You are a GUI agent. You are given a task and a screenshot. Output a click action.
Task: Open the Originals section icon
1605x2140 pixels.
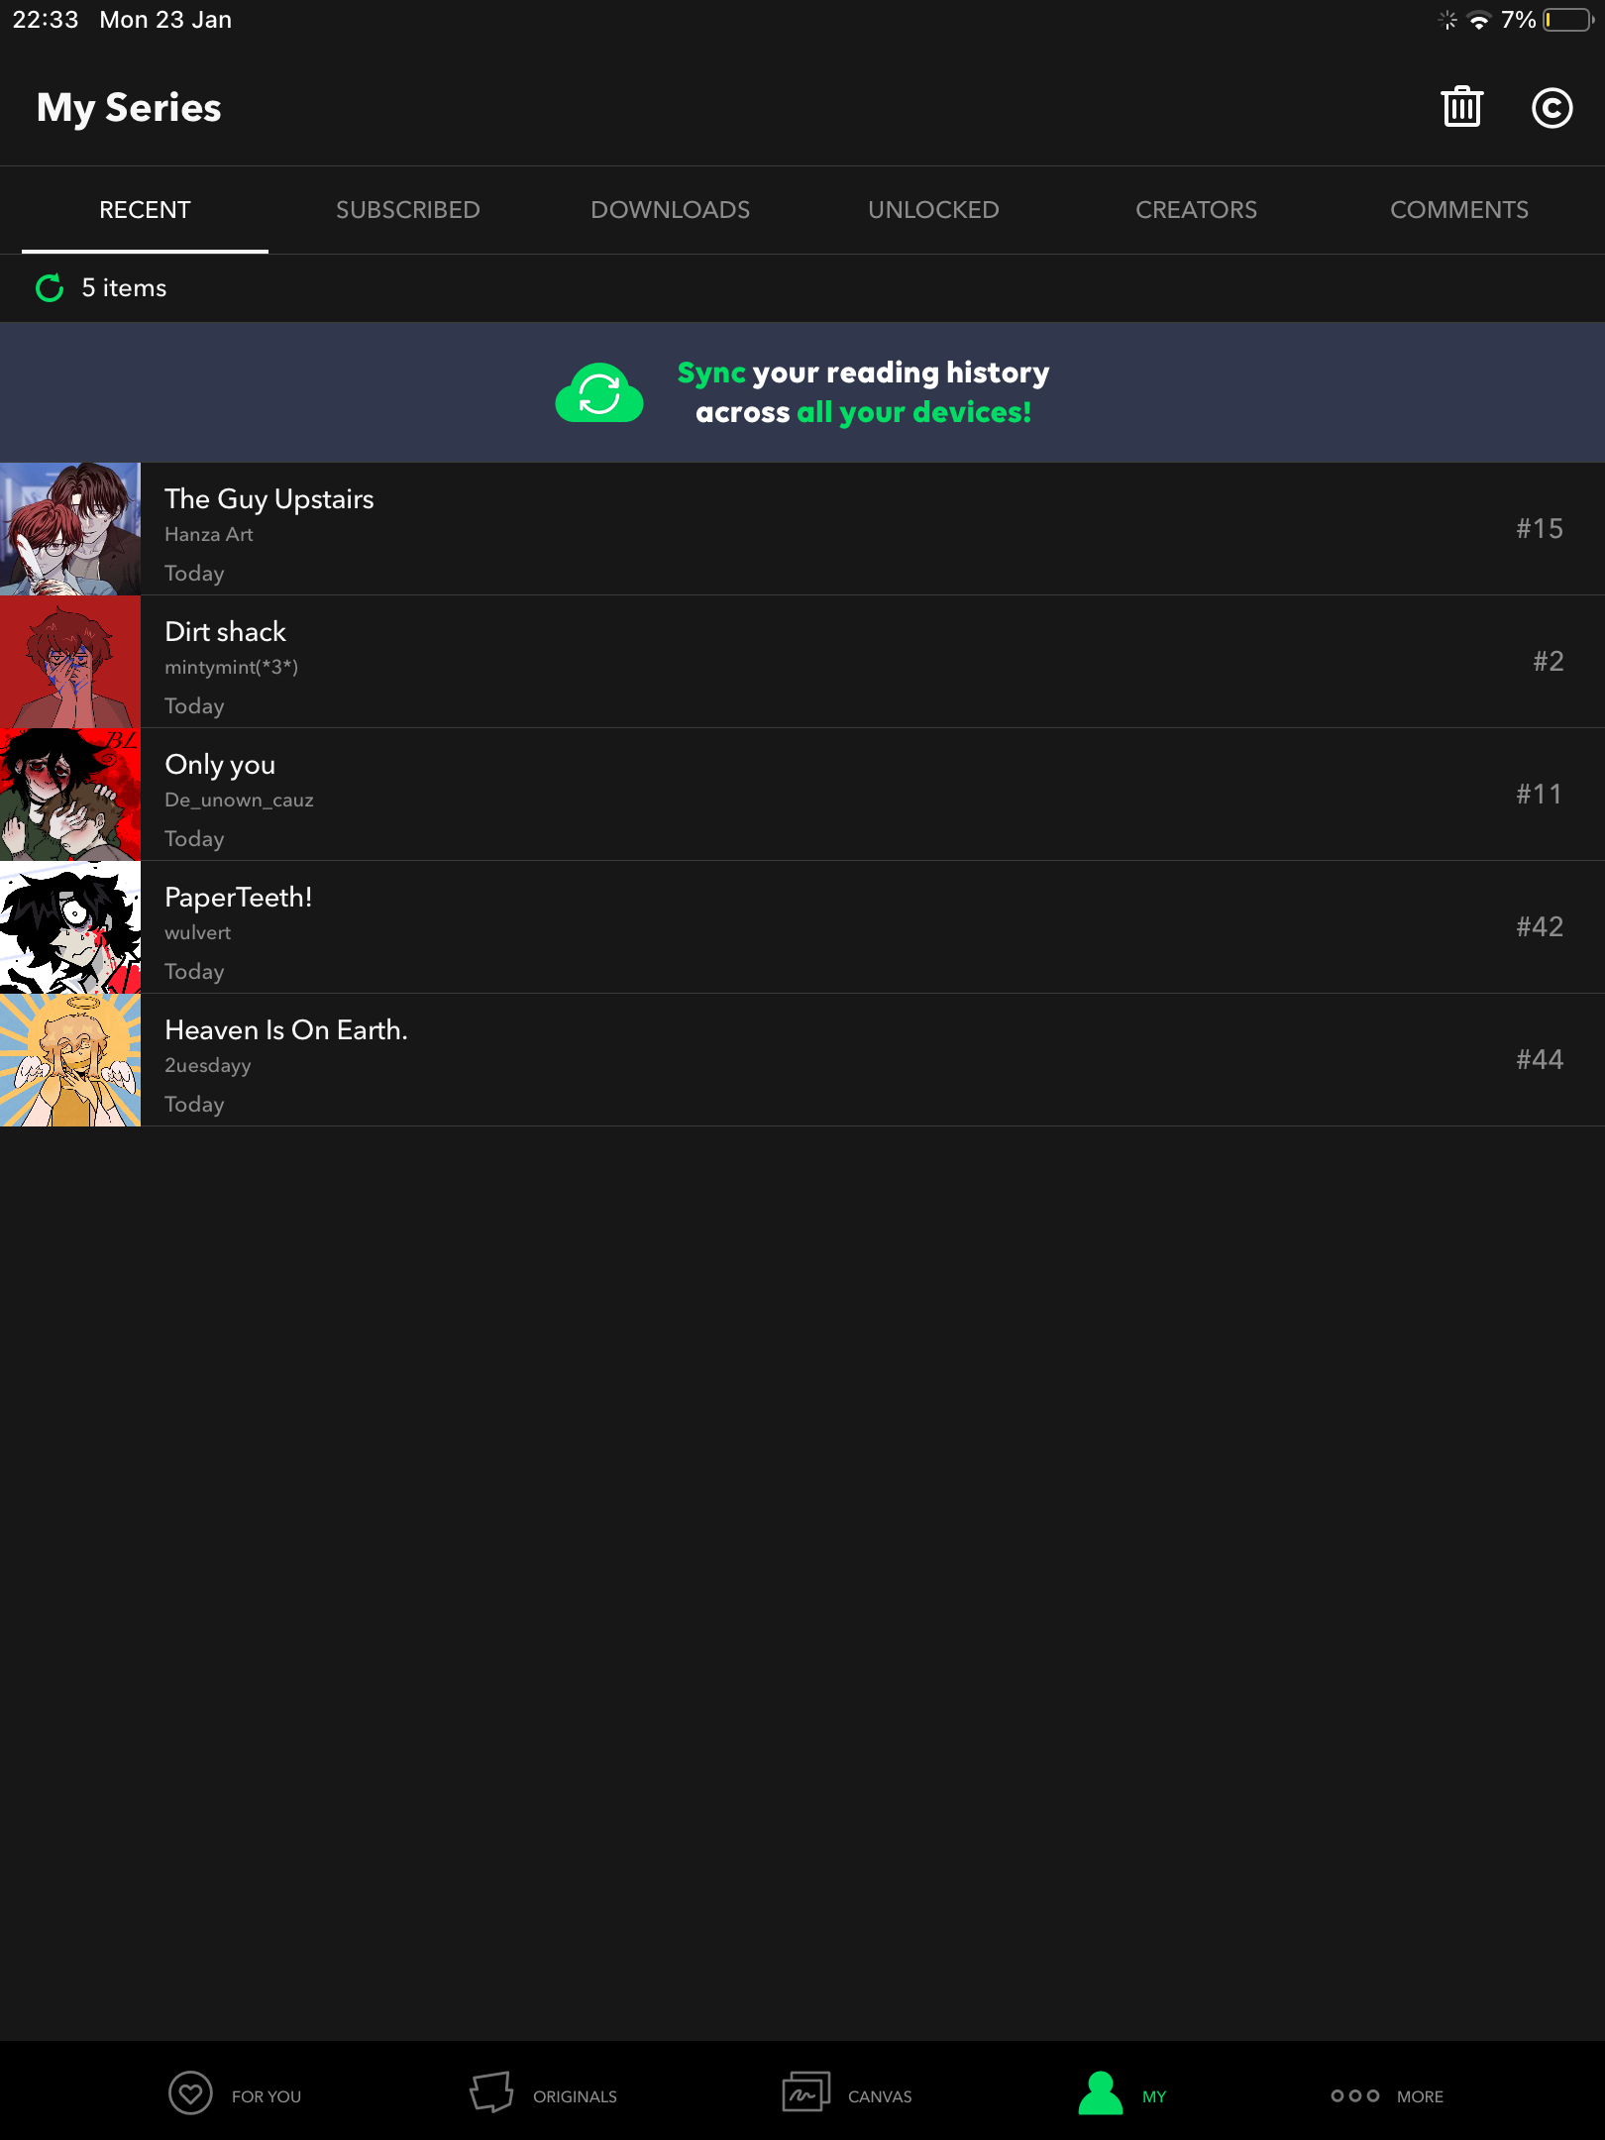491,2093
